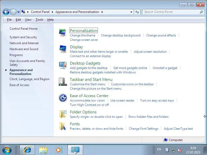Image resolution: width=207 pixels, height=155 pixels.
Task: Click Make text larger or smaller link
Action: (x=99, y=52)
